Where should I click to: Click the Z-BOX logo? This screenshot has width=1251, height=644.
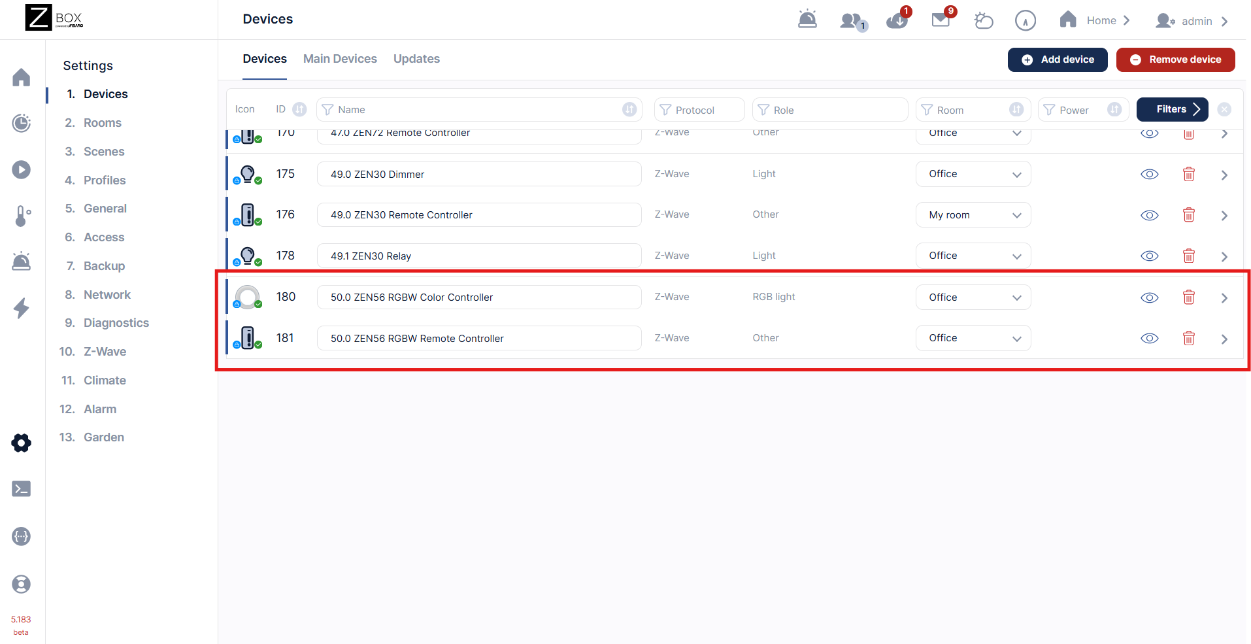click(x=54, y=18)
